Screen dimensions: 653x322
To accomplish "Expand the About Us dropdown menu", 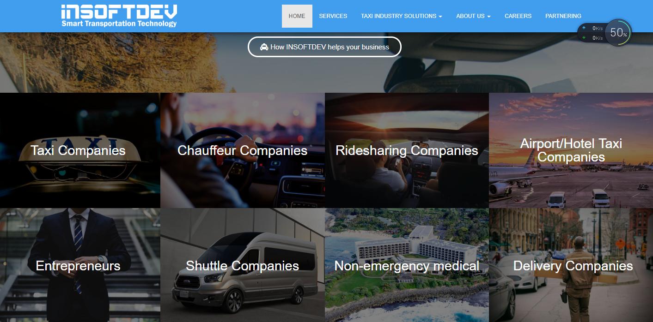I will 473,16.
